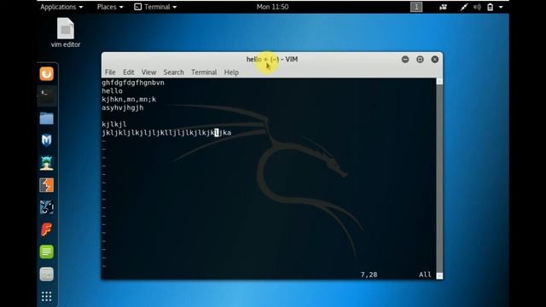The image size is (546, 307).
Task: Click the All indicator in vim status line
Action: pyautogui.click(x=425, y=275)
